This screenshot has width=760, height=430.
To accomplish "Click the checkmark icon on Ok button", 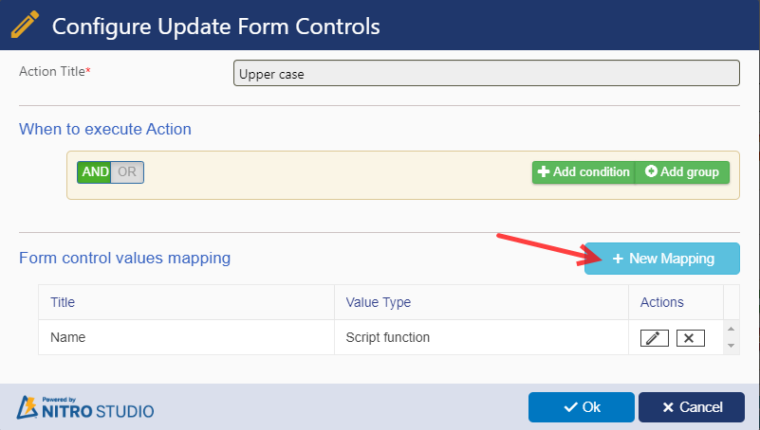I will pos(570,407).
